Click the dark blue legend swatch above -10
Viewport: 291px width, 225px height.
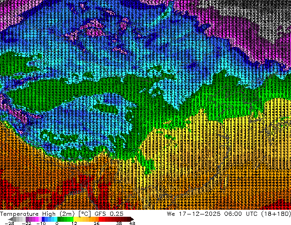coord(43,219)
